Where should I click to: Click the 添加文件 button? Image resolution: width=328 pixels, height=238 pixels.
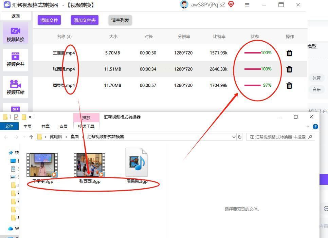click(x=49, y=20)
